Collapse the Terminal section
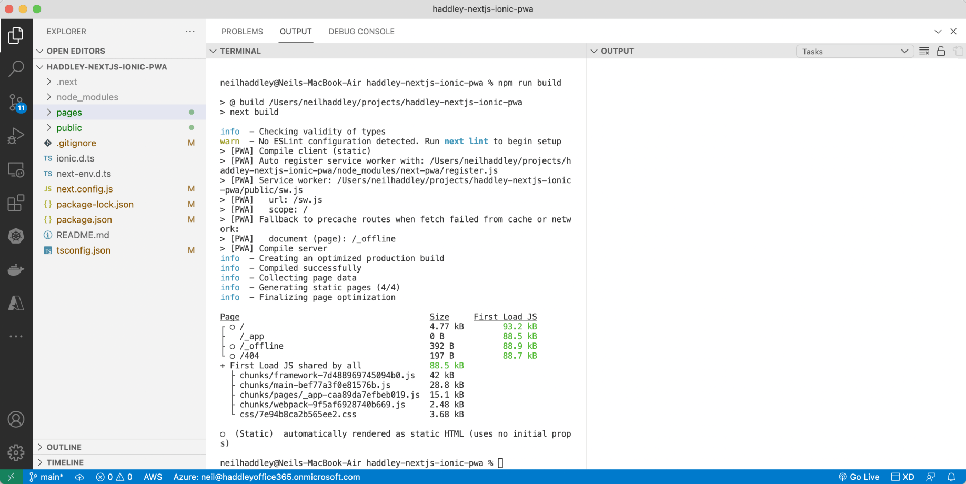 (x=213, y=51)
